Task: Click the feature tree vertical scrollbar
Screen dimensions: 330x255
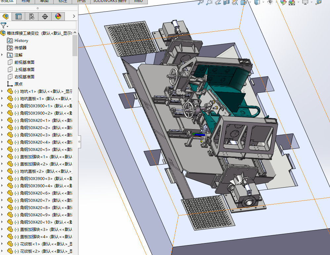Action: (75, 46)
